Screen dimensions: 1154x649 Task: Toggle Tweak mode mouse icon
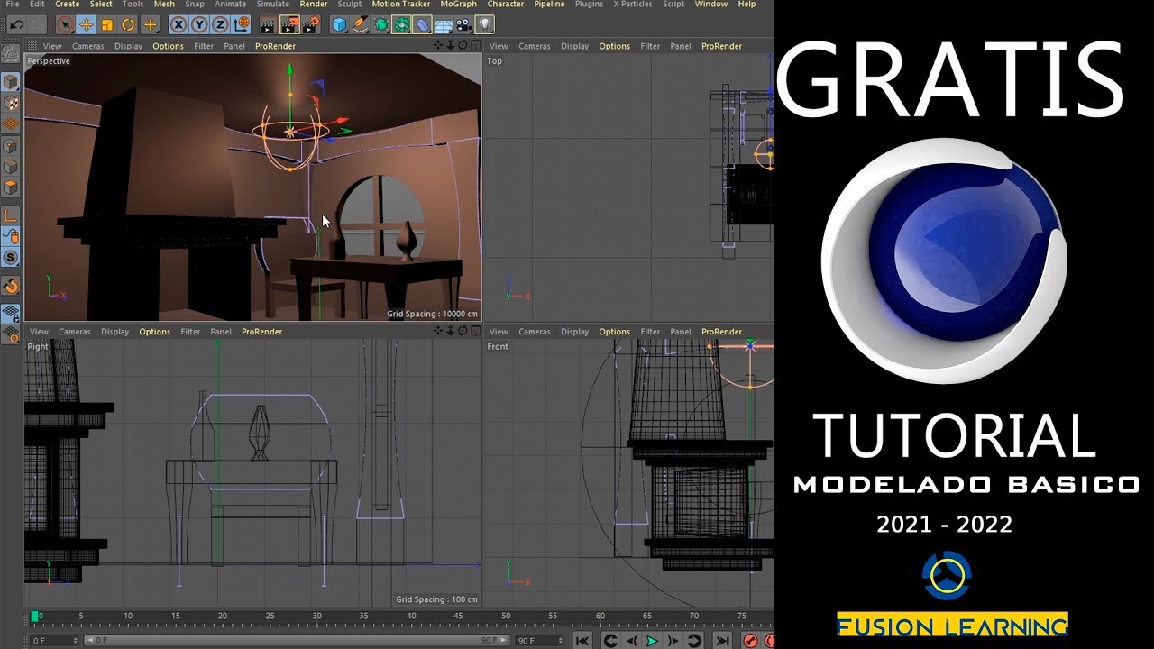[11, 236]
